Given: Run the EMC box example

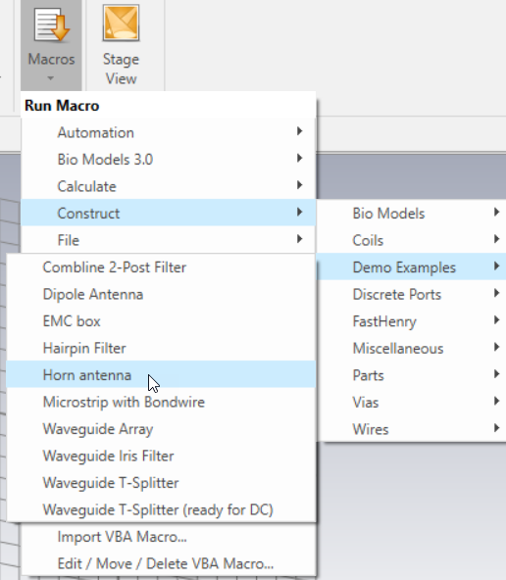Looking at the screenshot, I should (x=161, y=321).
